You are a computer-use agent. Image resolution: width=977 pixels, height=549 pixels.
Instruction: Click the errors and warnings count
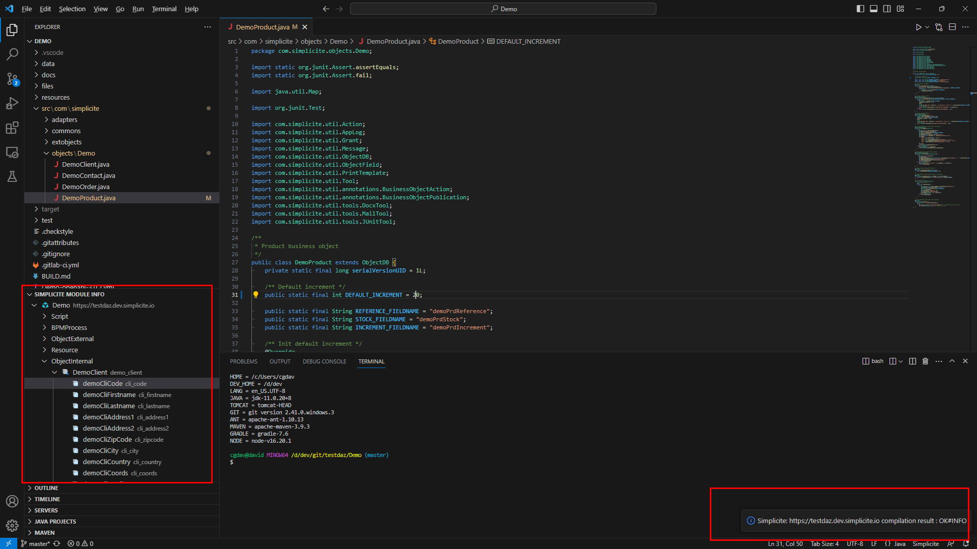tap(80, 543)
